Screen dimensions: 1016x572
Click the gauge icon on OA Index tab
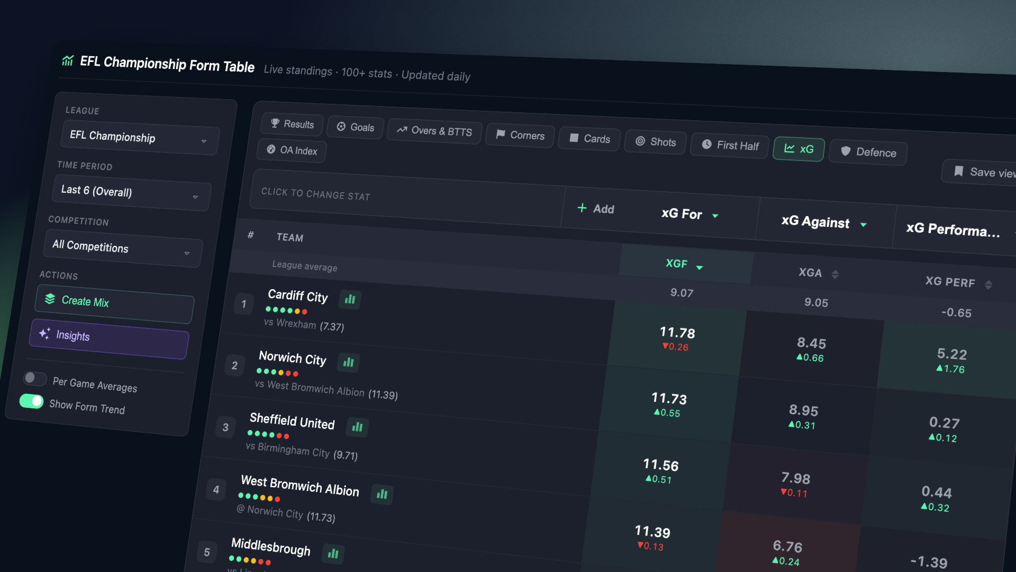tap(271, 149)
